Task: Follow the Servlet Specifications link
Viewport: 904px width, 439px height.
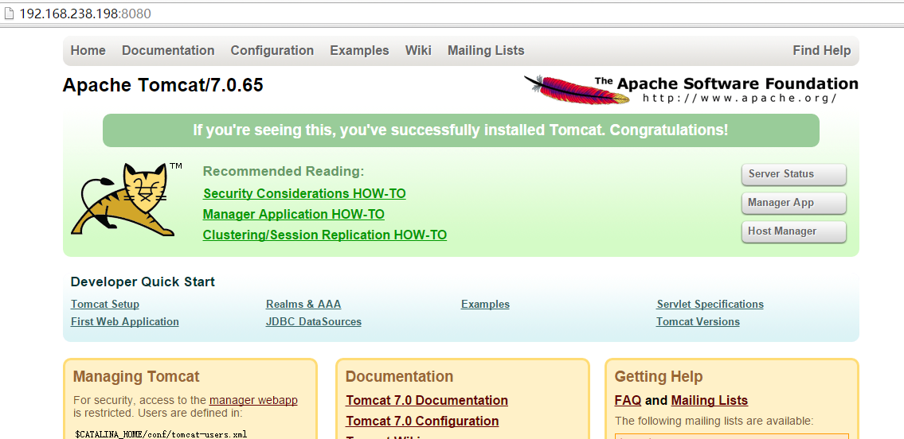Action: 710,305
